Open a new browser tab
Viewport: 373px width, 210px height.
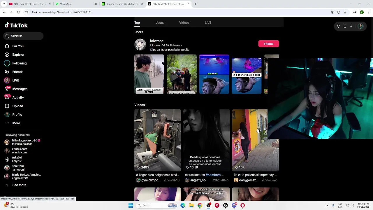[196, 4]
